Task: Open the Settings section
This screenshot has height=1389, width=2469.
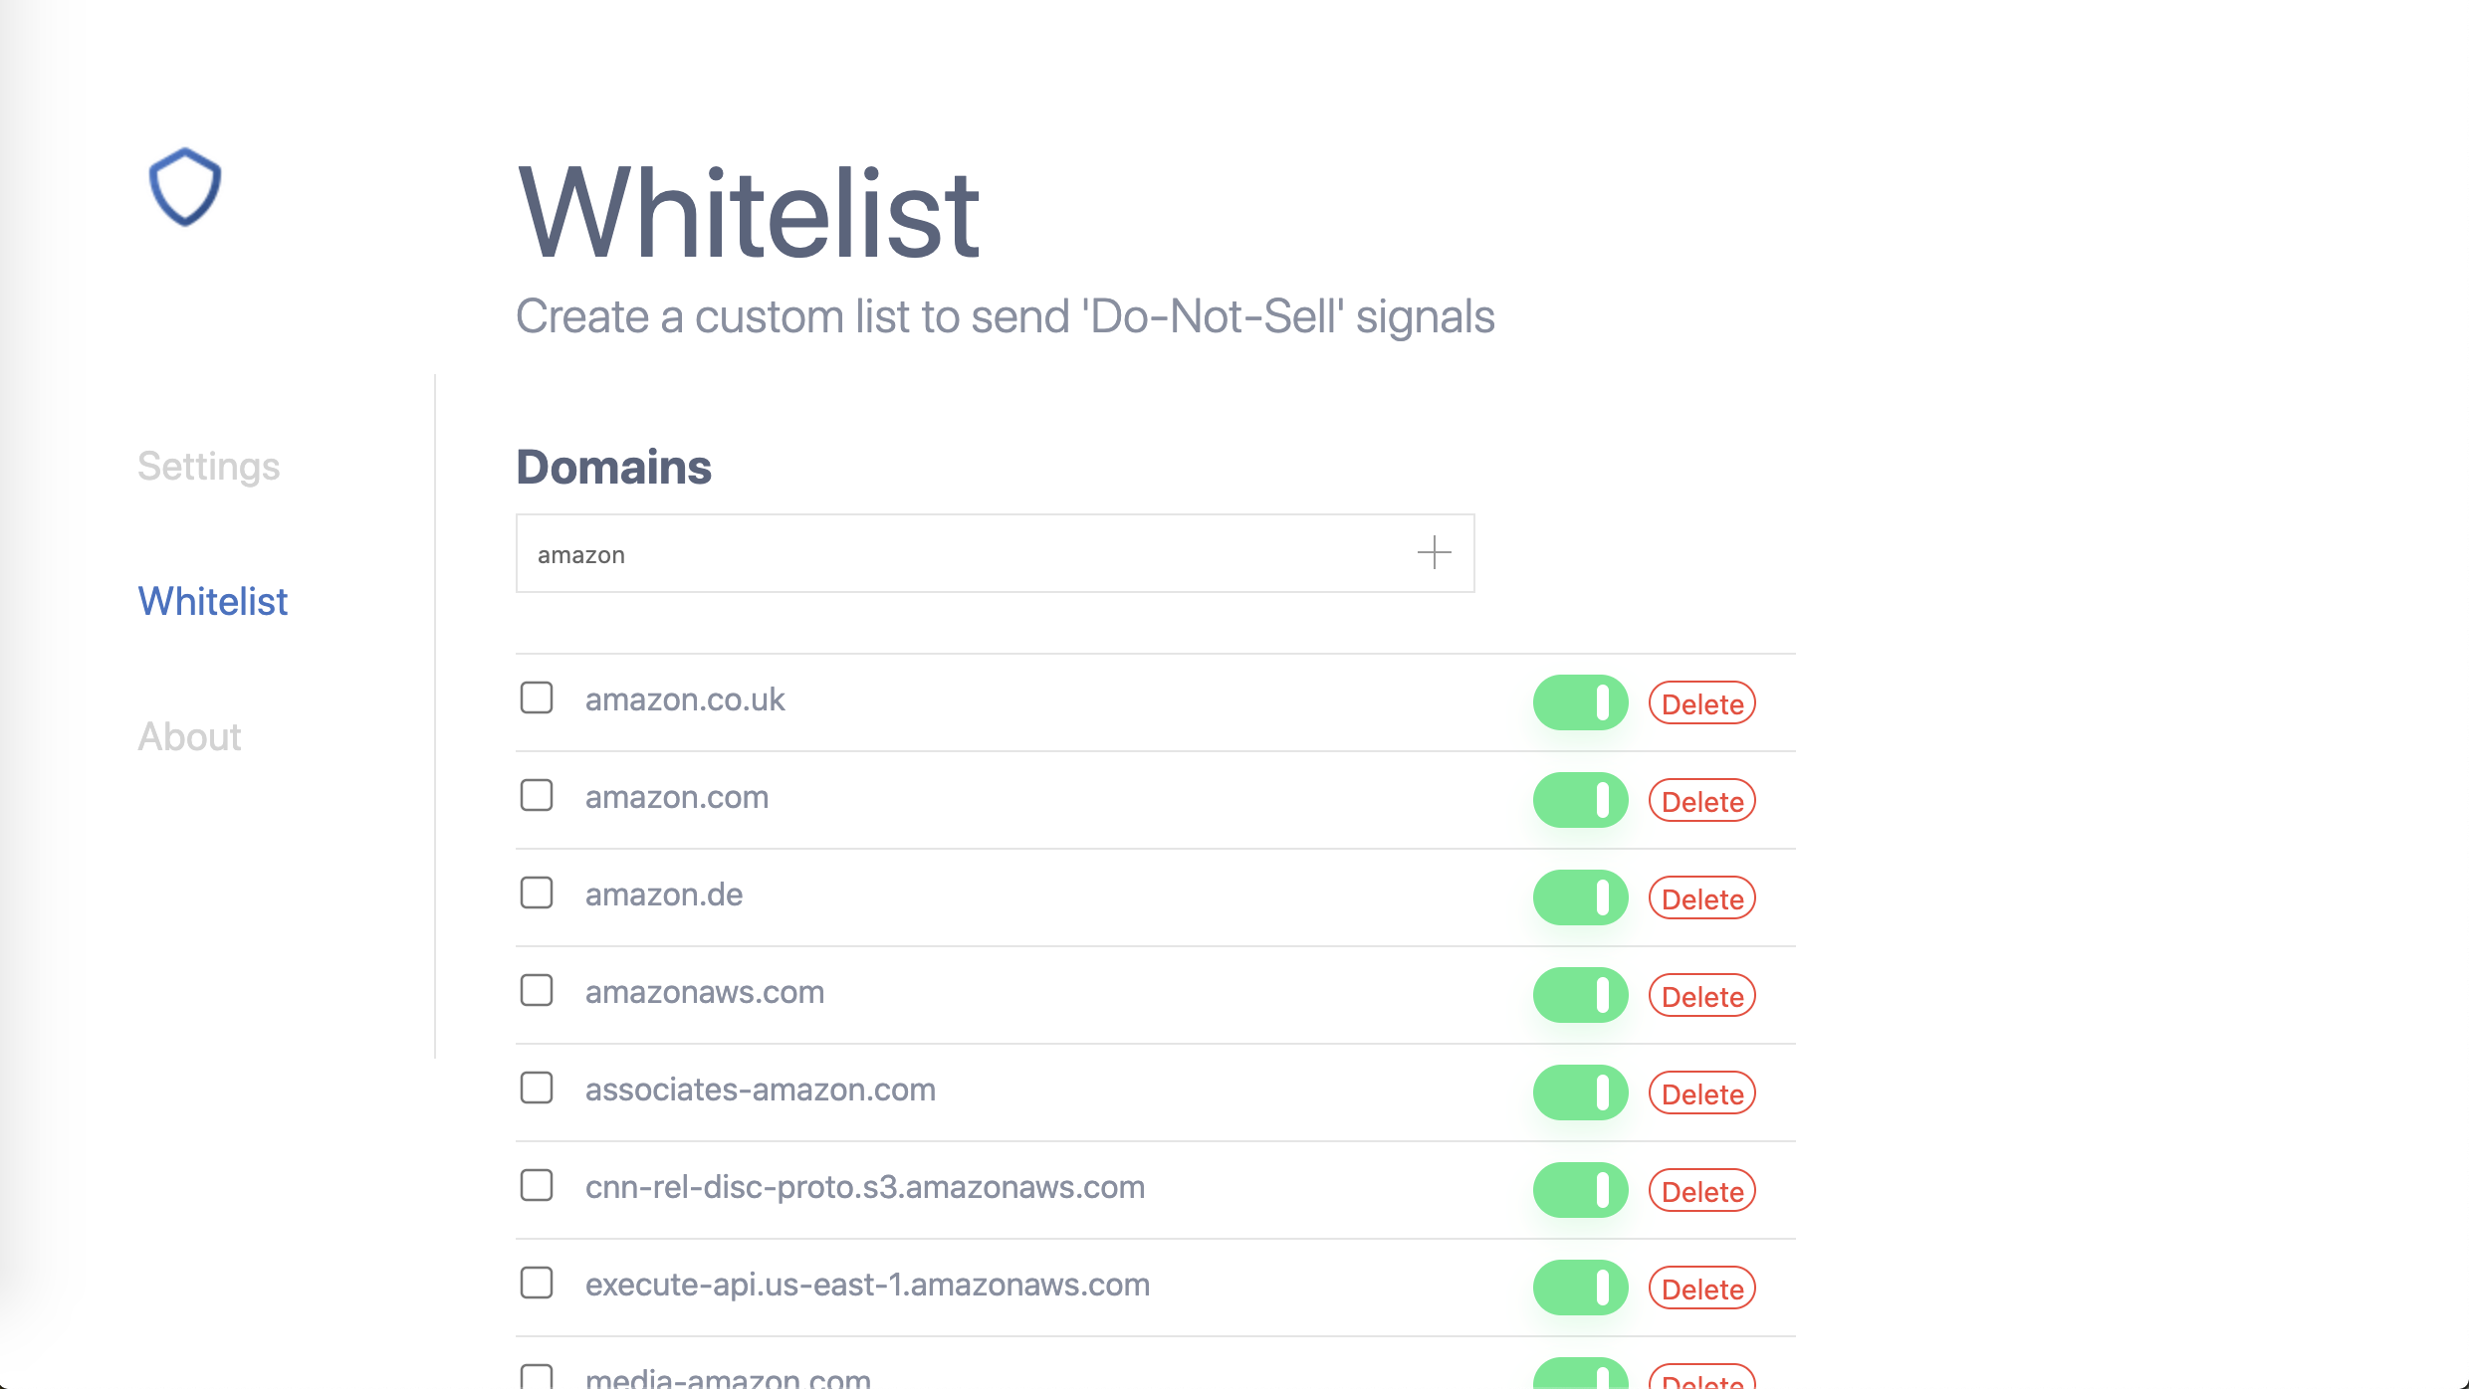Action: (208, 466)
